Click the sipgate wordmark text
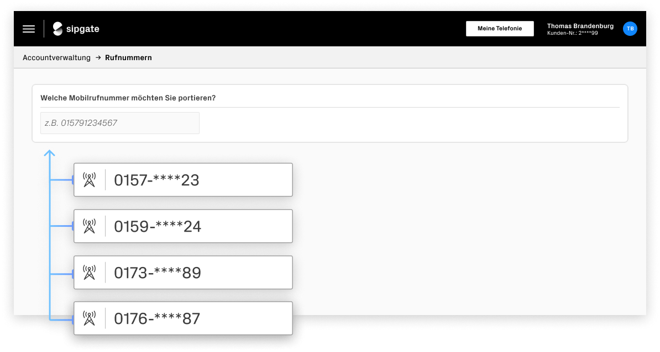 pos(82,29)
